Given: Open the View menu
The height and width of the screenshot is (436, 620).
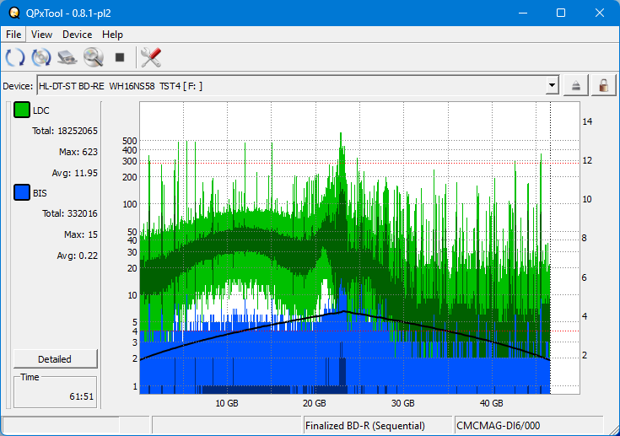Looking at the screenshot, I should coord(41,35).
